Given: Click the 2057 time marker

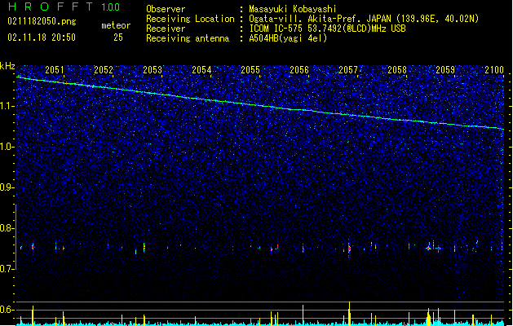Looking at the screenshot, I should click(348, 70).
